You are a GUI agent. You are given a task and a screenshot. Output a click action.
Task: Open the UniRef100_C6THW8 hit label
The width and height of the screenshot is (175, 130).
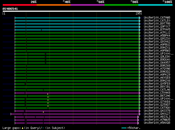coord(157,17)
